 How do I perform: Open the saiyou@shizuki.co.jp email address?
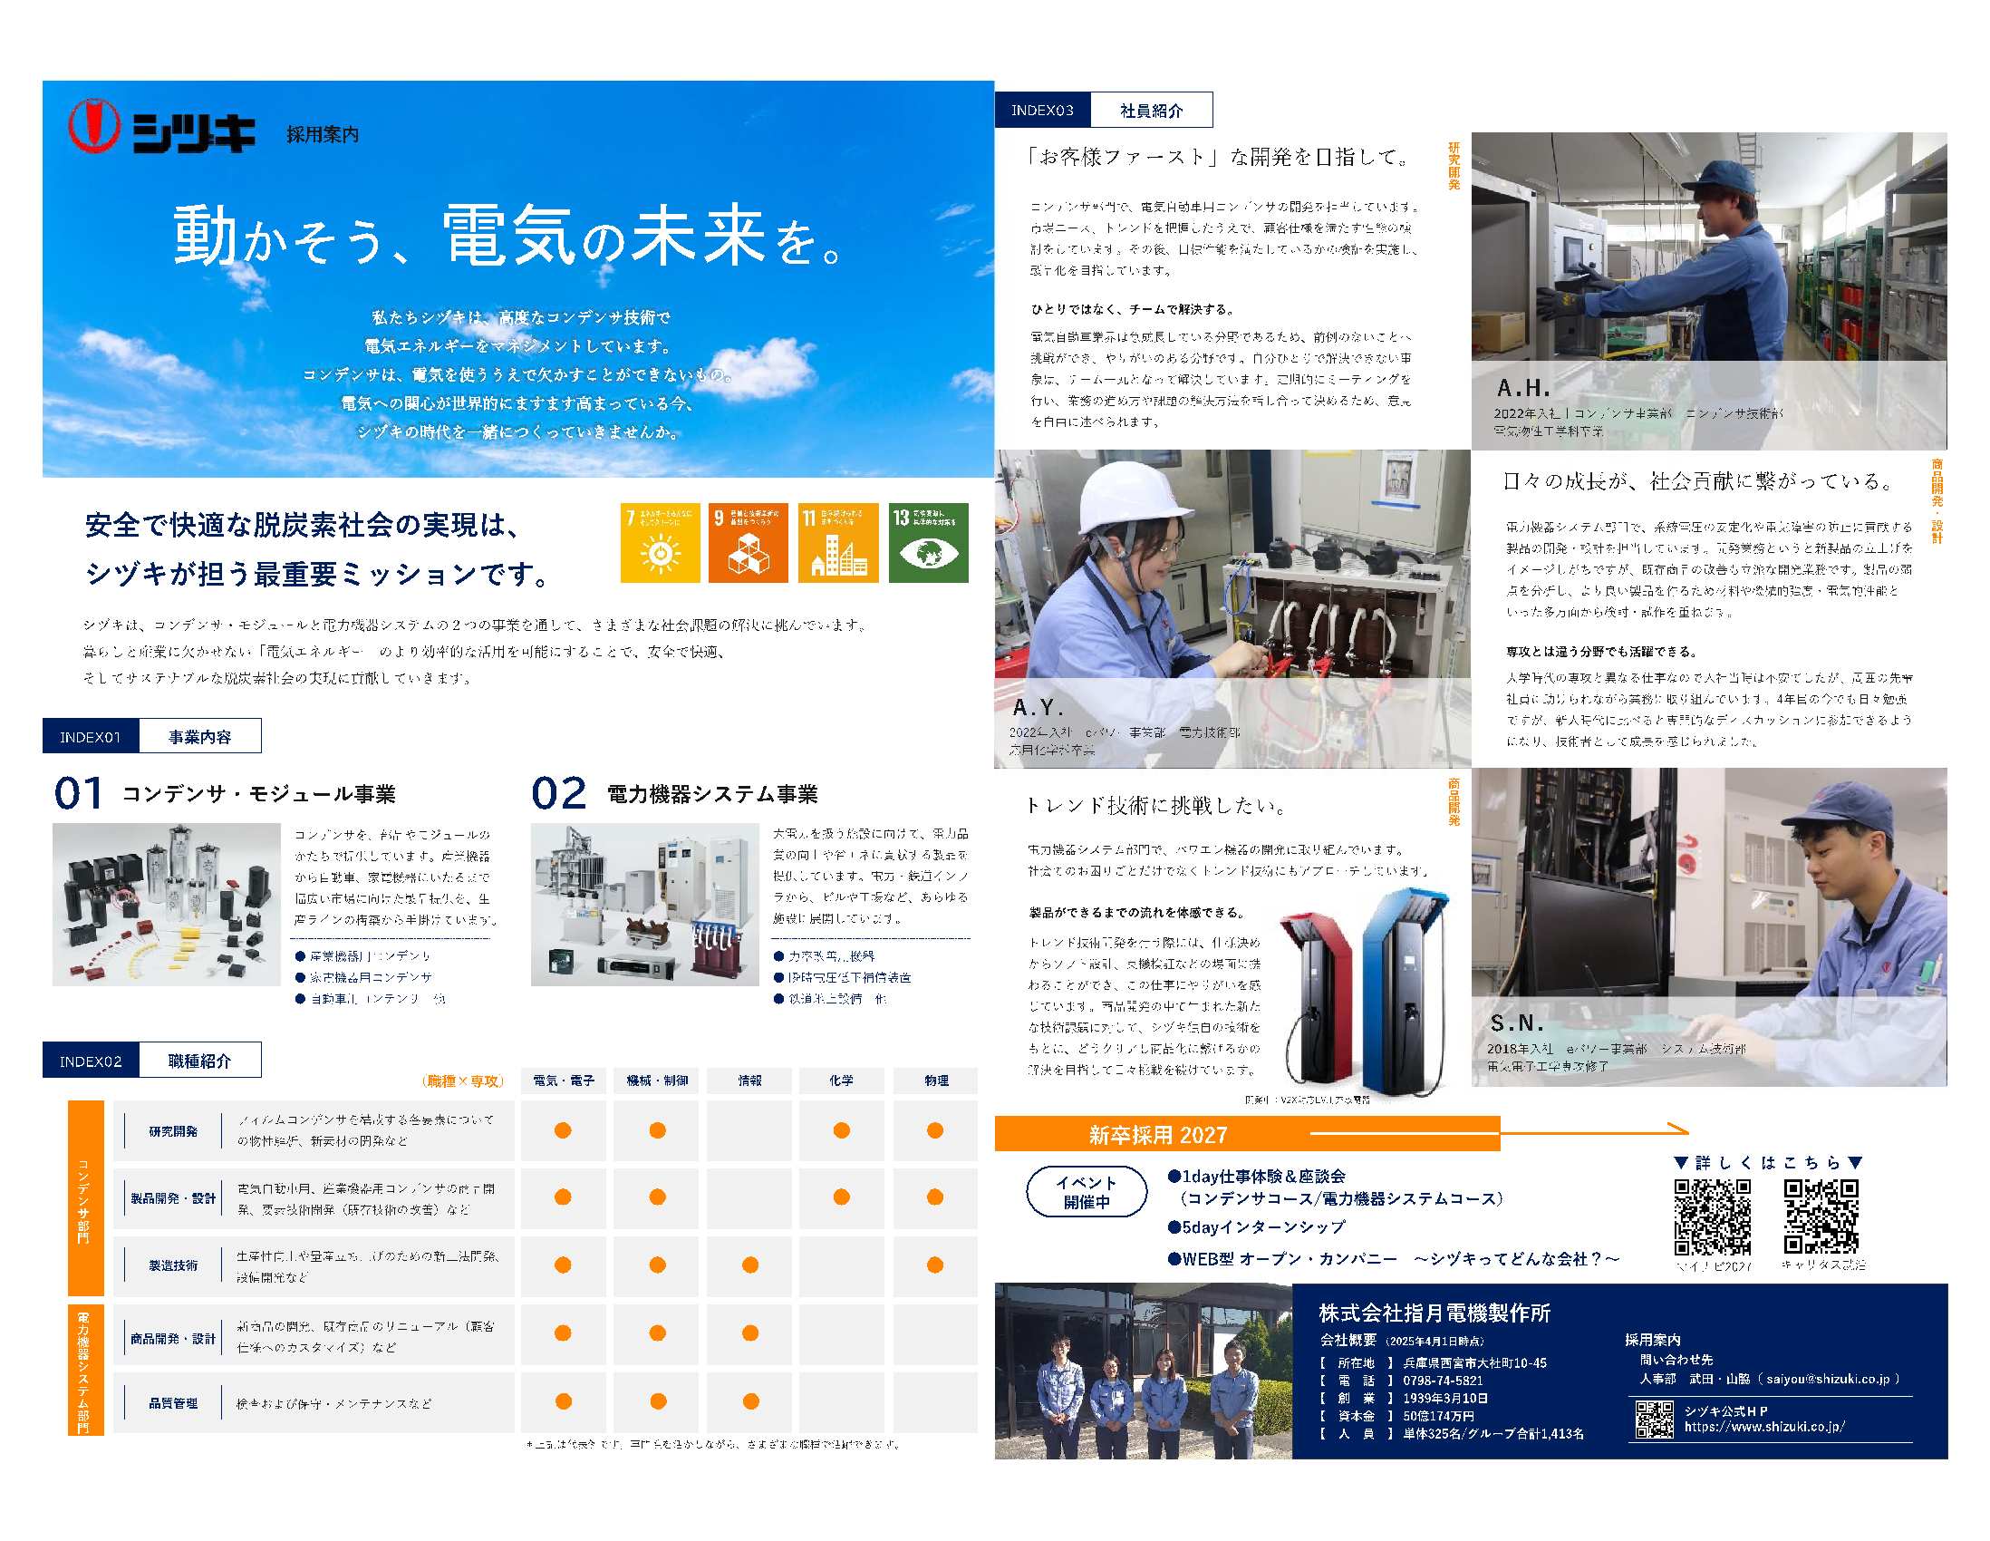[1828, 1379]
